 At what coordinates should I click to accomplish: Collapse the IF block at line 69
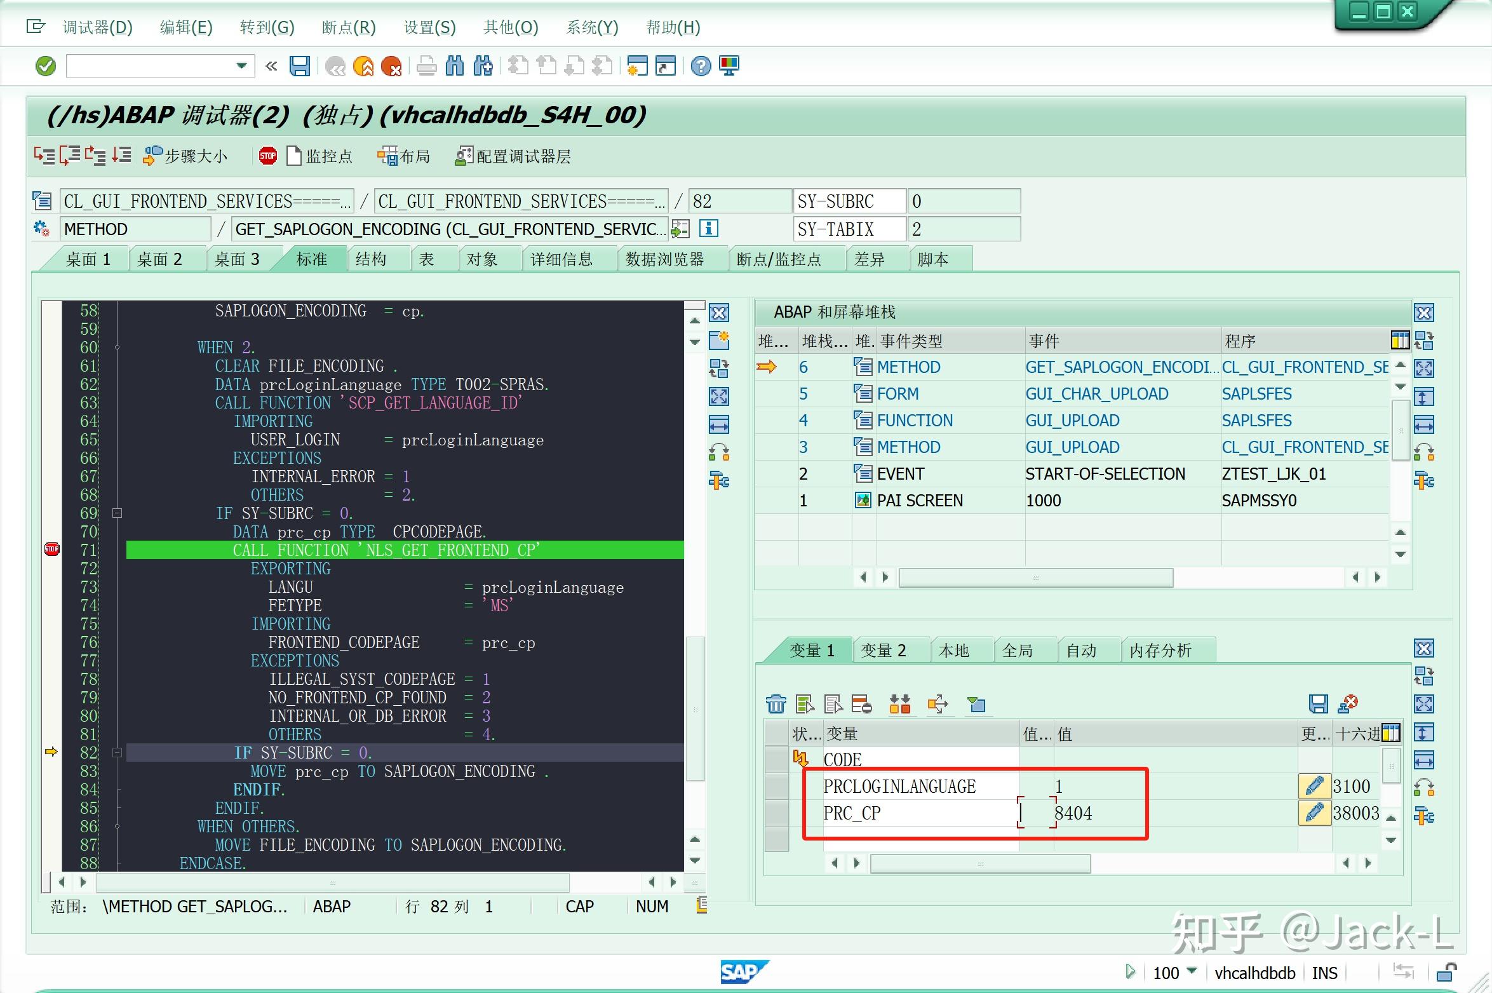click(117, 513)
